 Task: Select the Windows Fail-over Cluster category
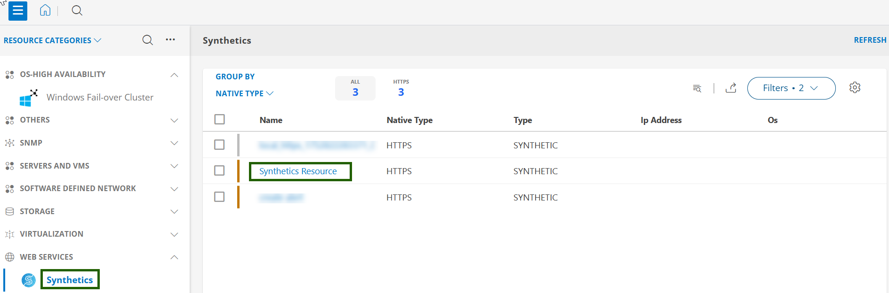[x=100, y=97]
